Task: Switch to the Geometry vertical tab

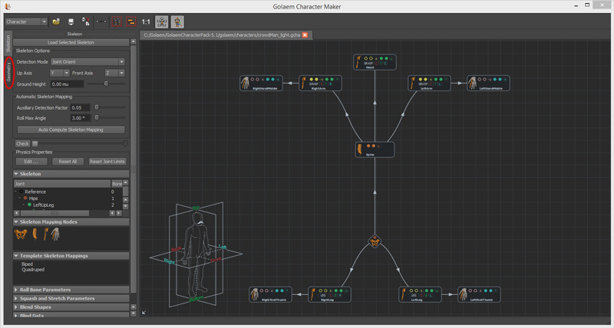Action: (x=8, y=72)
